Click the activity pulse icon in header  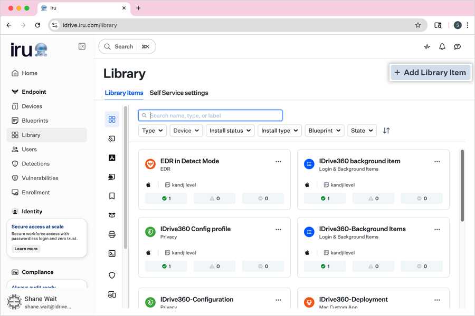[427, 47]
